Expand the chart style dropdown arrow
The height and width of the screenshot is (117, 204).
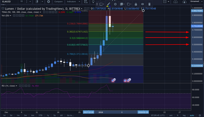coord(42,2)
